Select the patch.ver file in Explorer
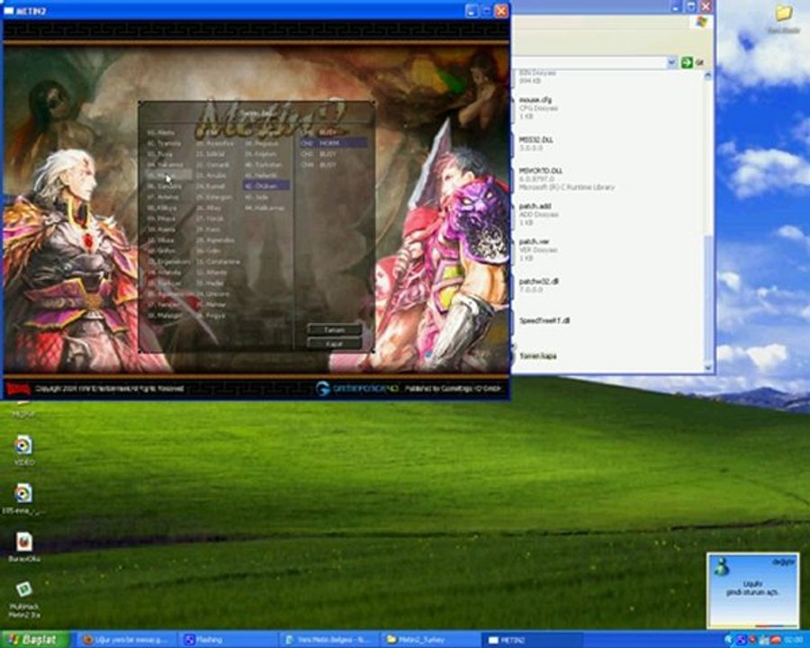The height and width of the screenshot is (648, 810). (537, 249)
